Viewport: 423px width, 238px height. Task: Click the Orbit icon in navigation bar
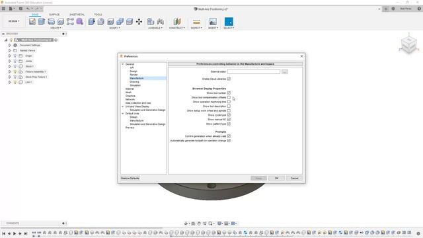(186, 223)
